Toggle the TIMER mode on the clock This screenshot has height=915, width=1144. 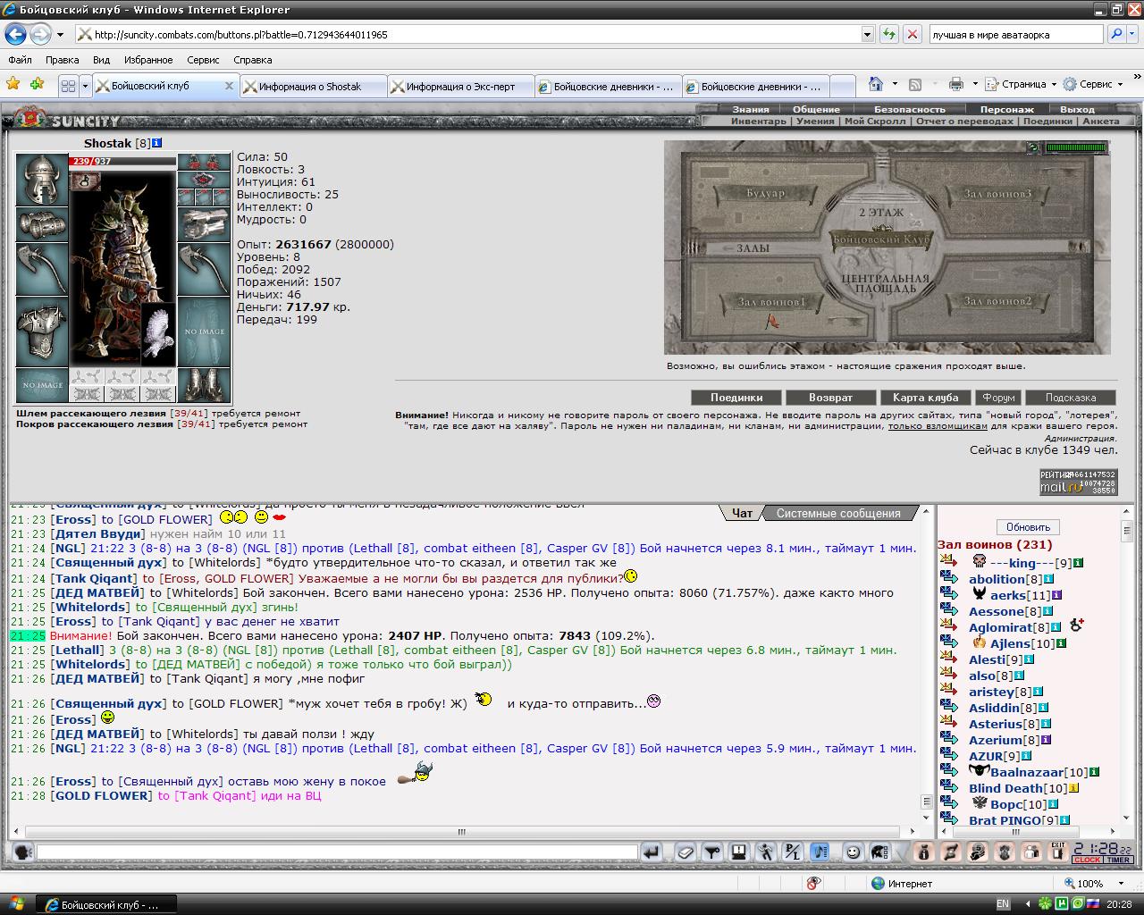1118,860
